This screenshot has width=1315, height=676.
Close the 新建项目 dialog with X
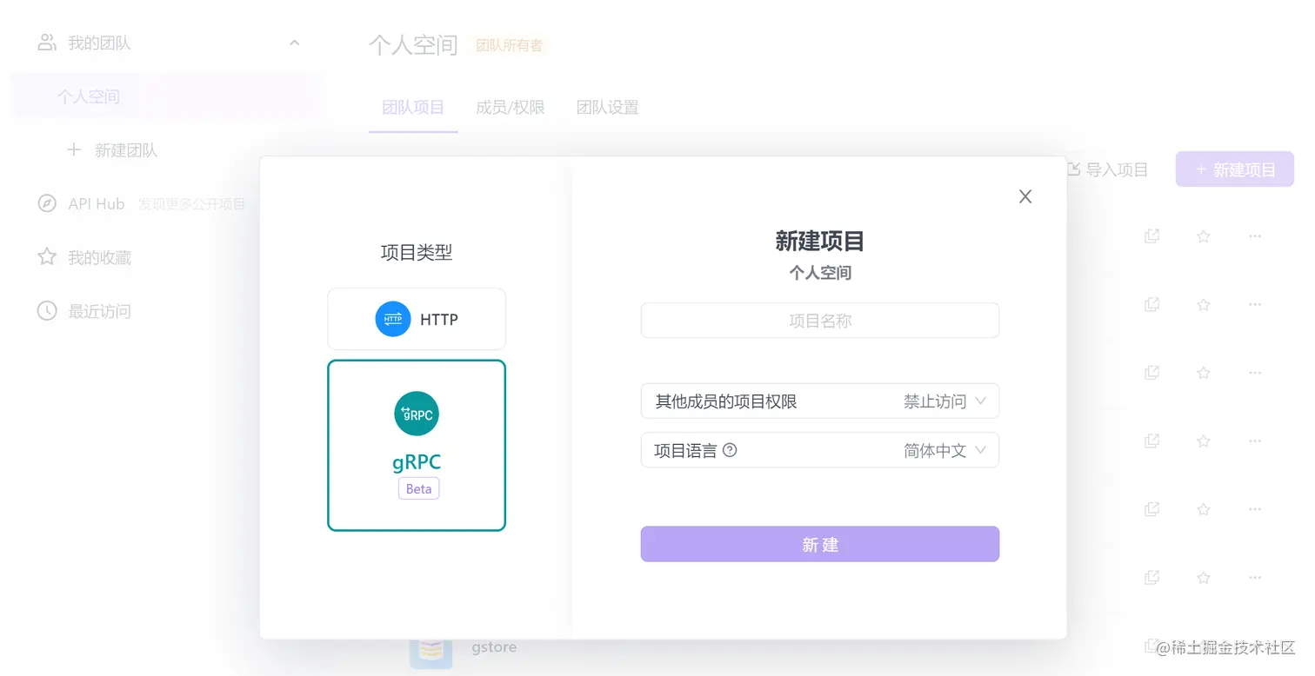[1025, 196]
